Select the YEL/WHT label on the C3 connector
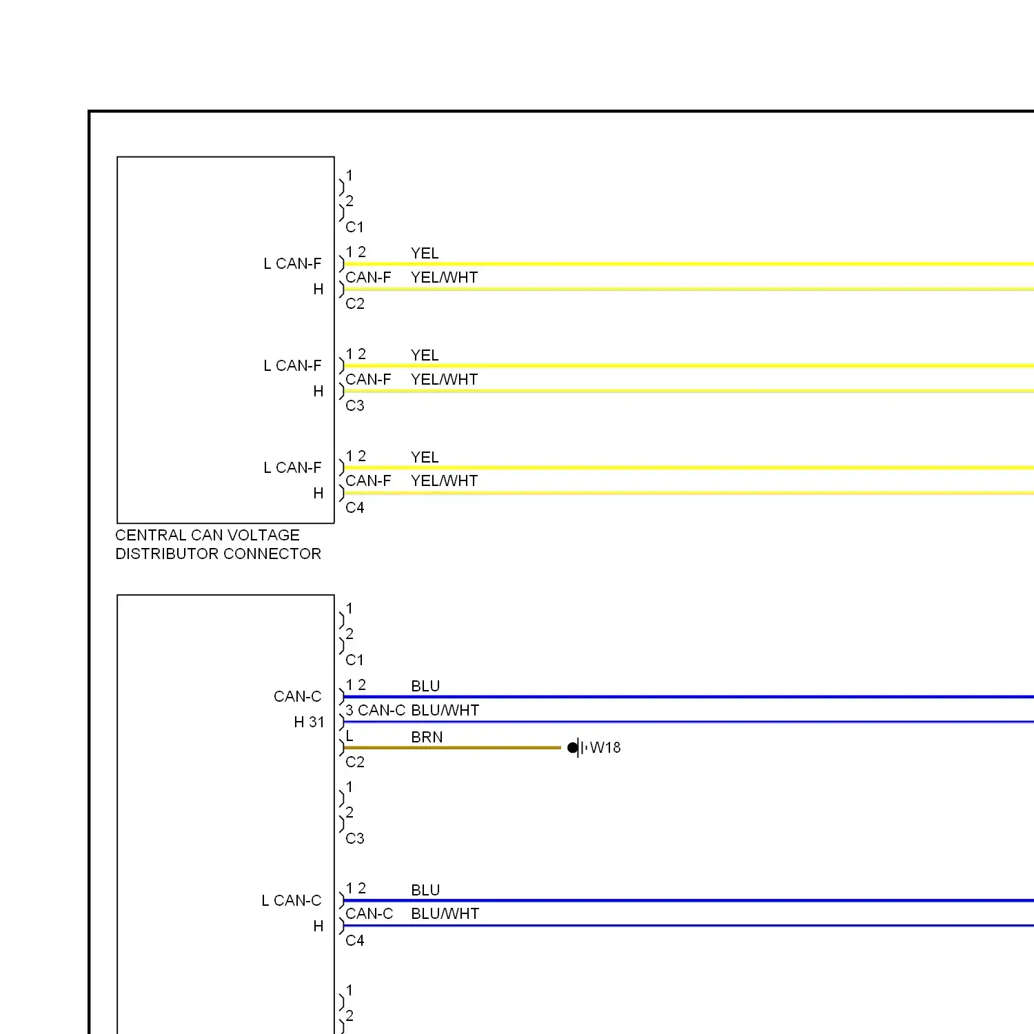The width and height of the screenshot is (1034, 1034). pyautogui.click(x=444, y=379)
